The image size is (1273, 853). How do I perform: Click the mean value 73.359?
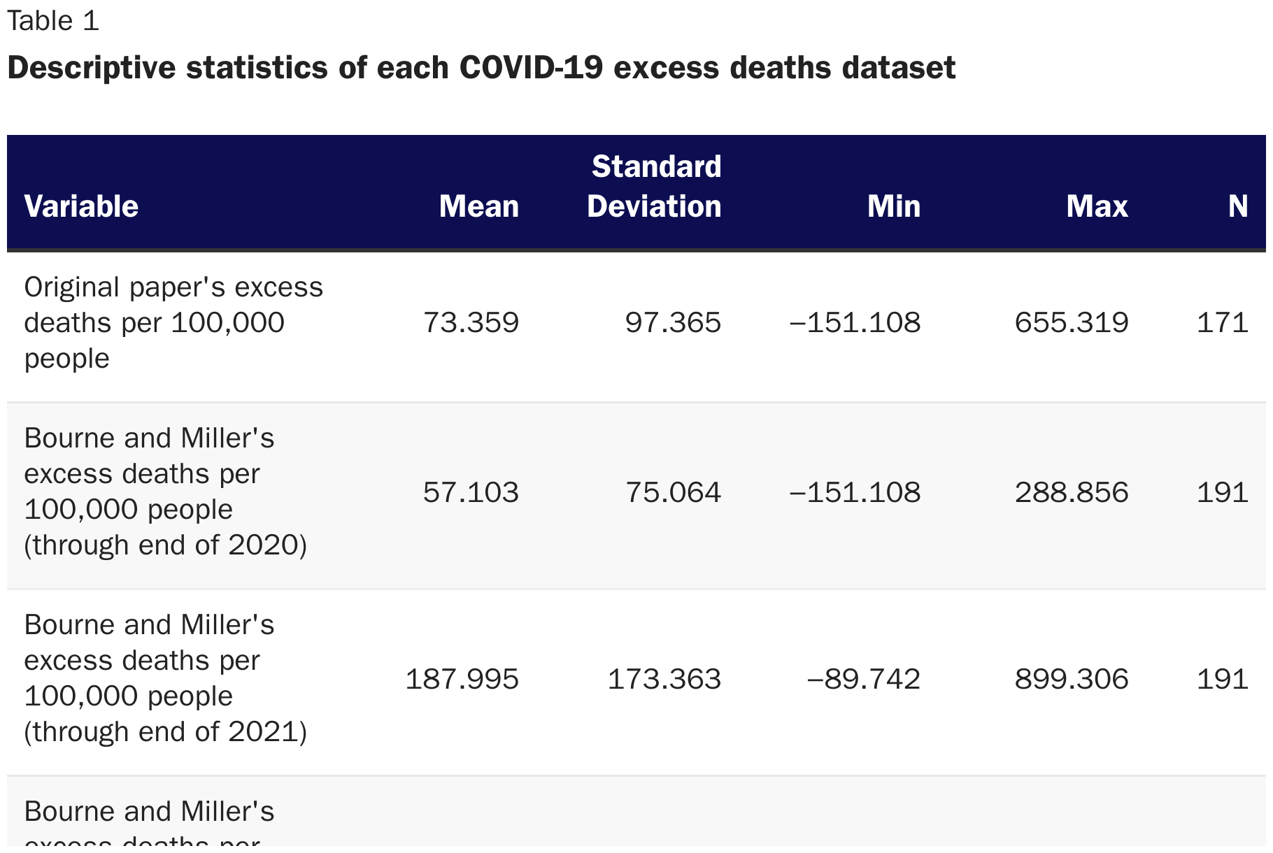point(471,322)
